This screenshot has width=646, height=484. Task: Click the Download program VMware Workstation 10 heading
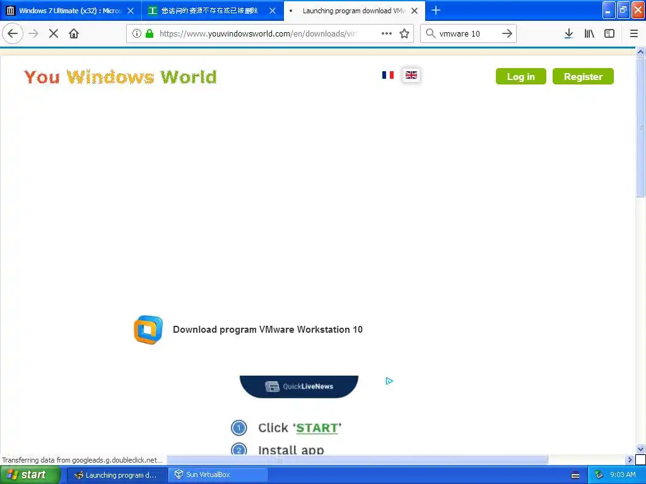click(x=267, y=330)
